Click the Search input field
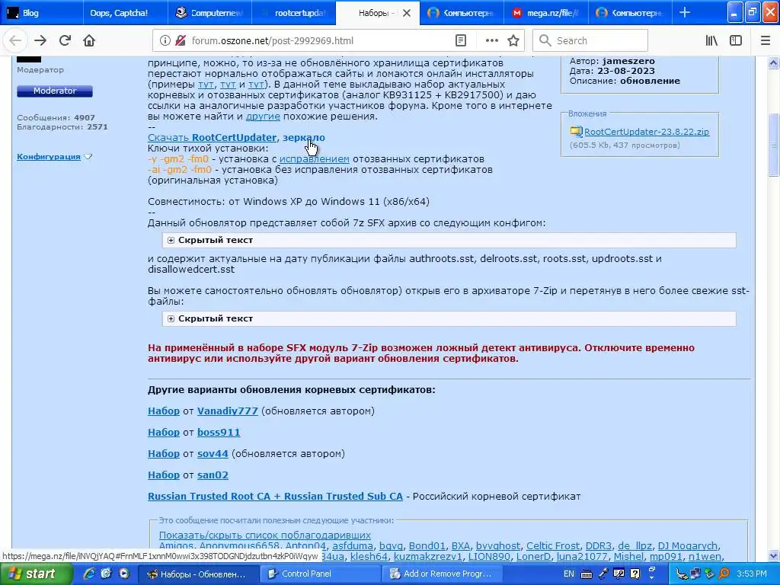This screenshot has height=585, width=780. [x=590, y=41]
